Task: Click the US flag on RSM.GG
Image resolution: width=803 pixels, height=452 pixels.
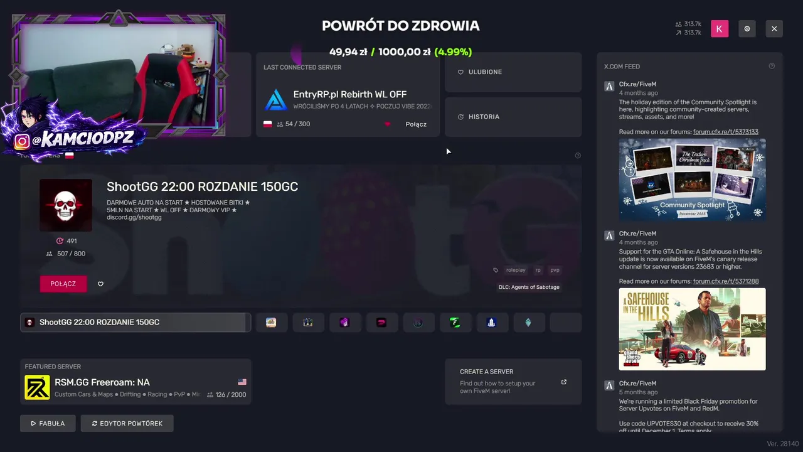Action: click(x=242, y=382)
